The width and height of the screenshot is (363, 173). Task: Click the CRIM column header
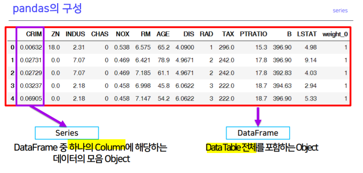[34, 34]
